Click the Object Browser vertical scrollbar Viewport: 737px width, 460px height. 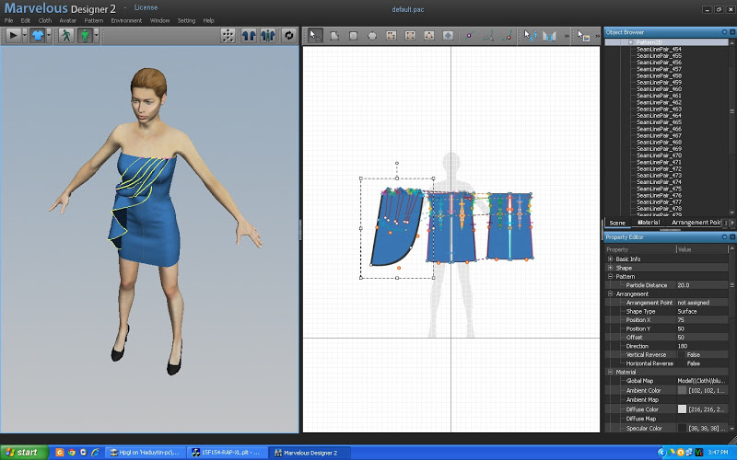coord(731,111)
